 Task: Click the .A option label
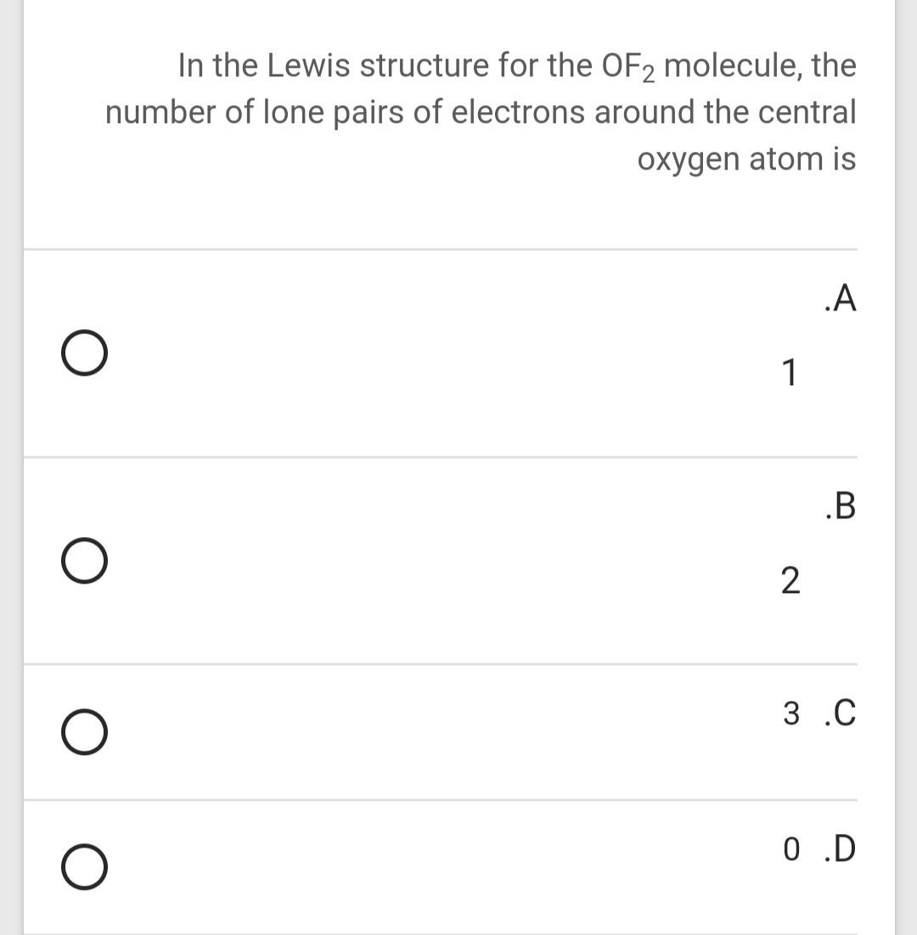click(x=840, y=300)
